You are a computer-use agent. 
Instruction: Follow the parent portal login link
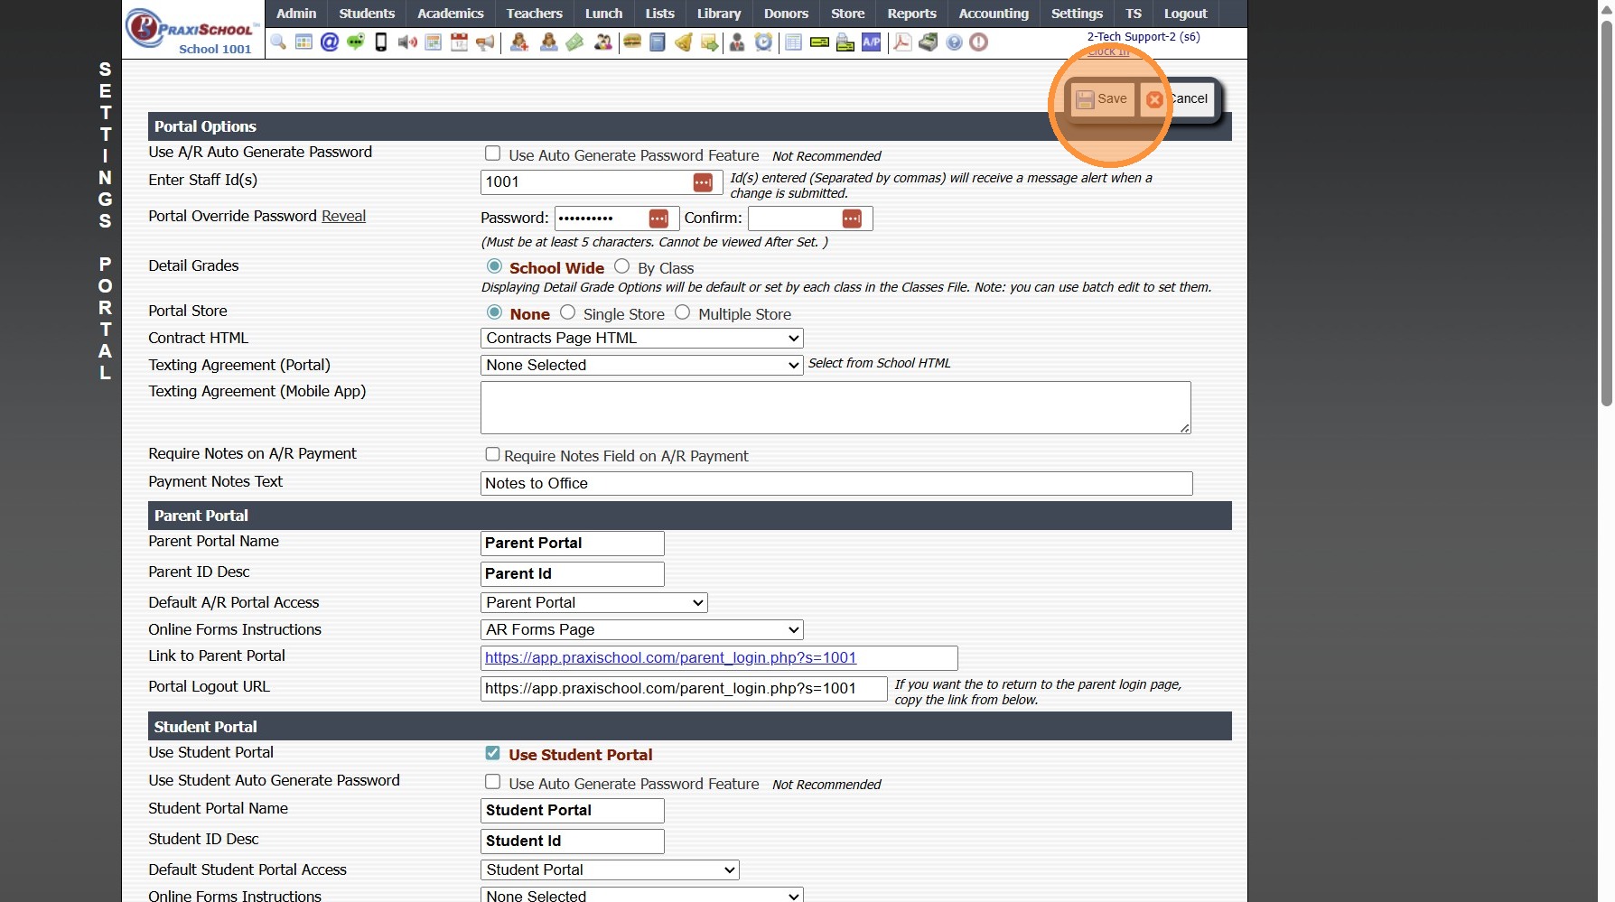tap(670, 657)
